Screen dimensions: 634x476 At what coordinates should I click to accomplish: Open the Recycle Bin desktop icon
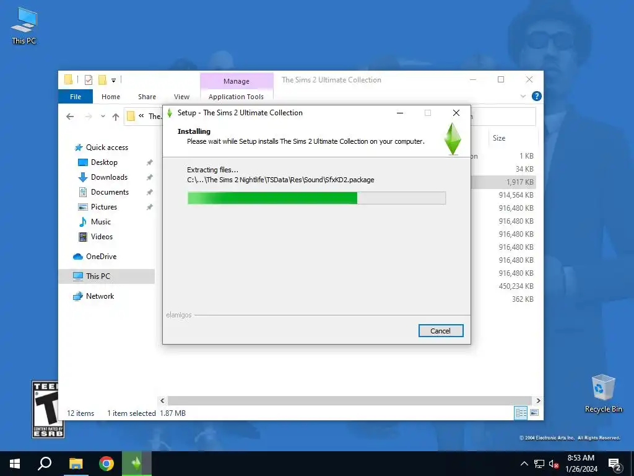[x=603, y=394]
